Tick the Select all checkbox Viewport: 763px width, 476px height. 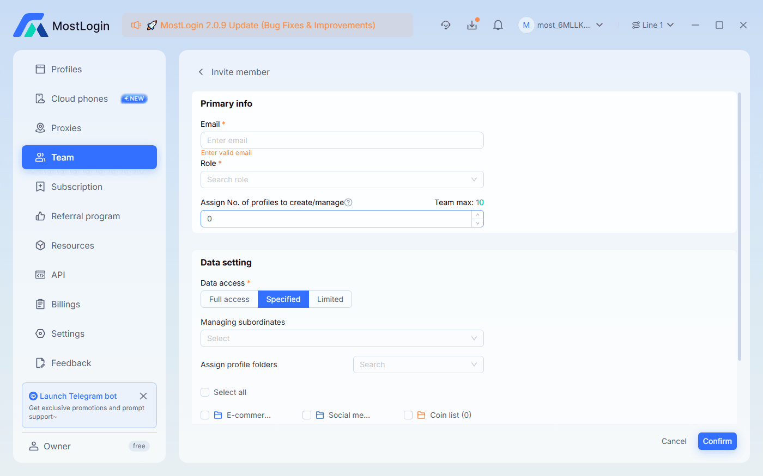(205, 392)
